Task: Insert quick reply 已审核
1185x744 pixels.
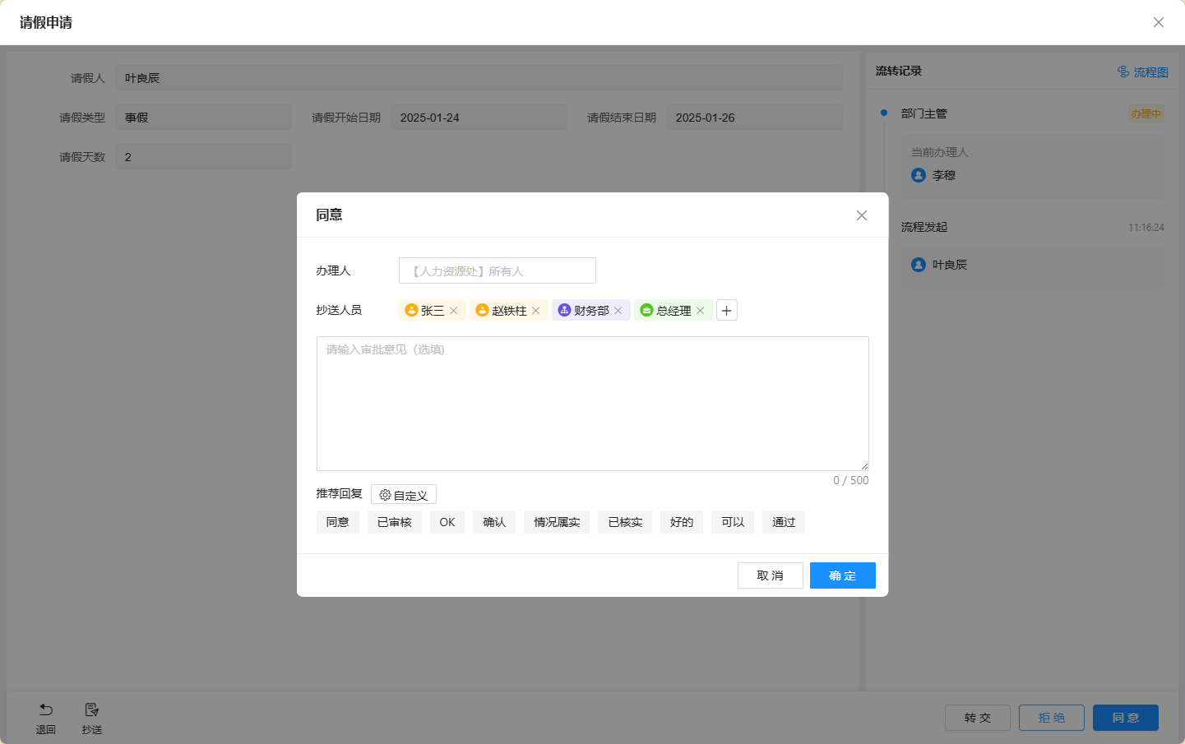Action: (395, 522)
